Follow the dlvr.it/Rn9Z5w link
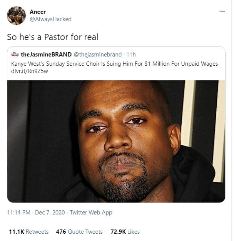Screen dimensions: 234x241 click(x=30, y=71)
